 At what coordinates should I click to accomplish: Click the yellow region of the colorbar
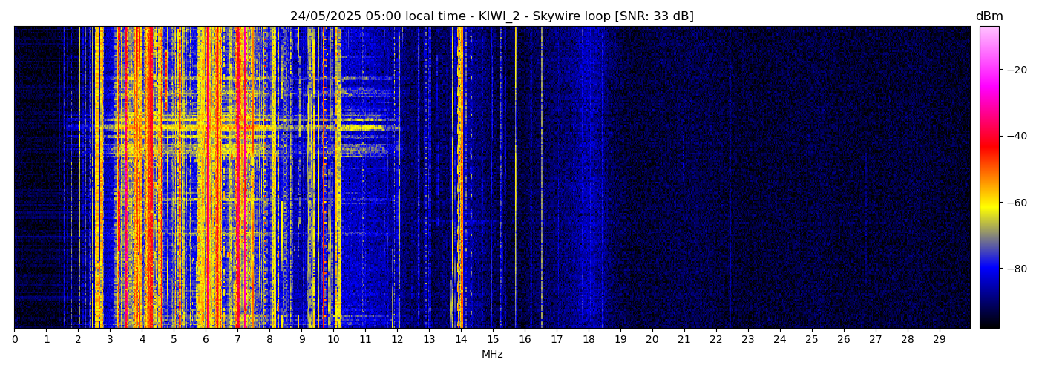pyautogui.click(x=989, y=206)
